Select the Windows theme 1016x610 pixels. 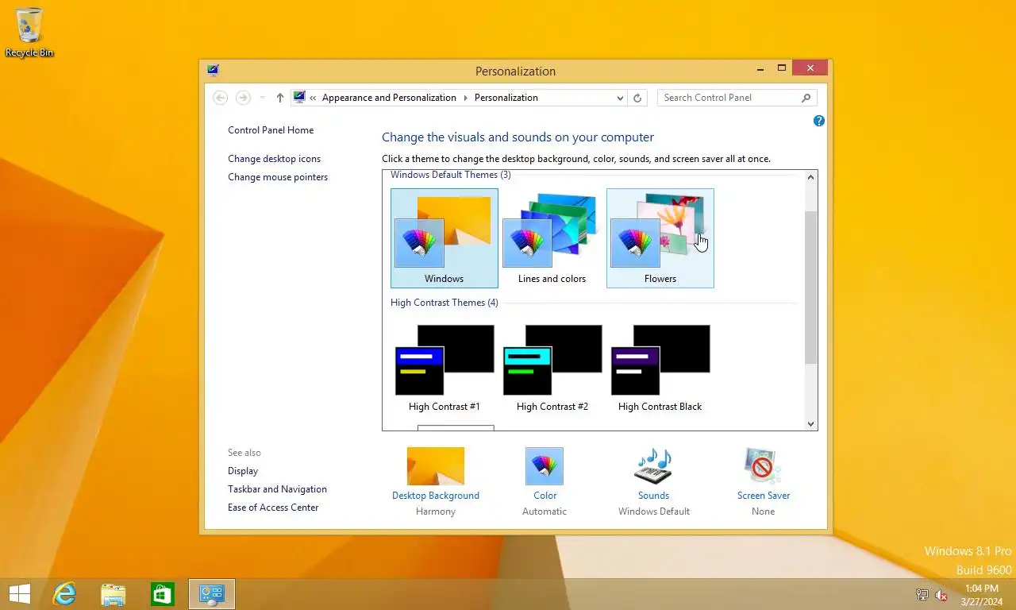point(444,238)
